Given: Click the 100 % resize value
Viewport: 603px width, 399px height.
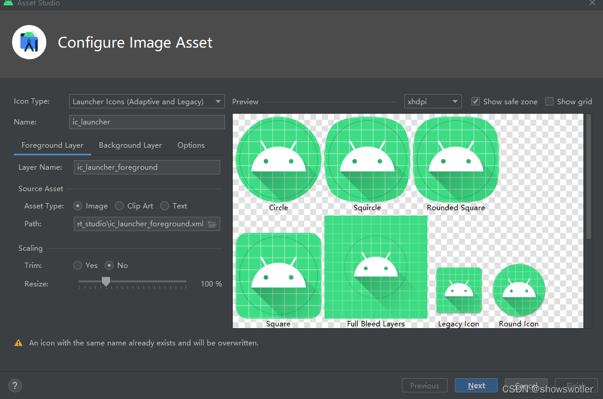Looking at the screenshot, I should (211, 284).
